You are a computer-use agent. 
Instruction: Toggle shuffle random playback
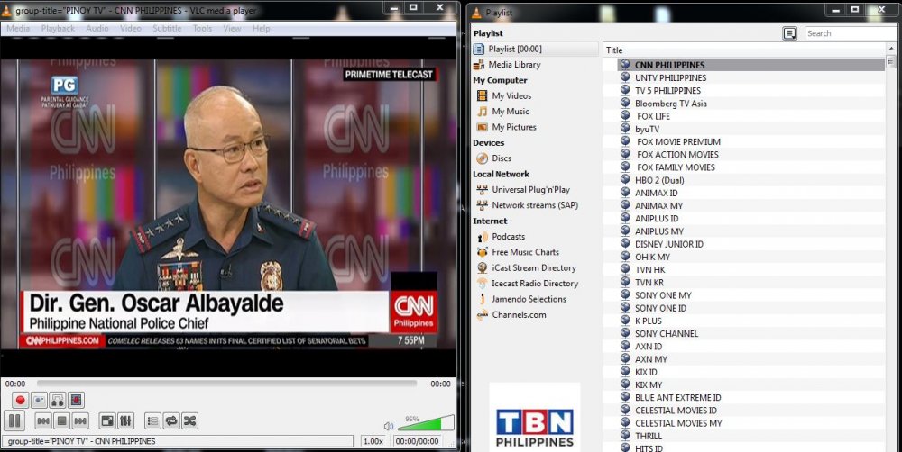pyautogui.click(x=189, y=421)
